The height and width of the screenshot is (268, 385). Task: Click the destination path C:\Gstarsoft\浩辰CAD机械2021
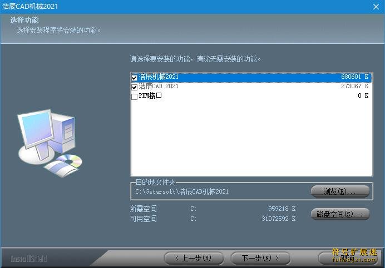(182, 191)
